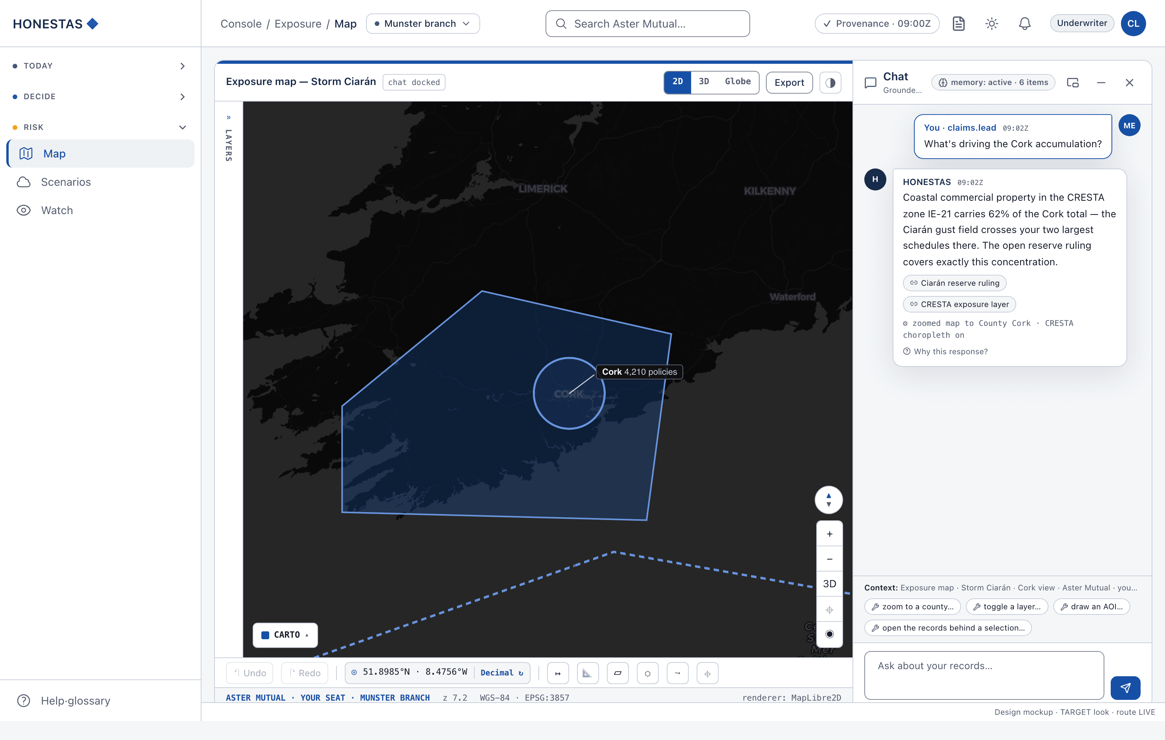The height and width of the screenshot is (740, 1165).
Task: Toggle the map contrast half-circle icon
Action: click(830, 83)
